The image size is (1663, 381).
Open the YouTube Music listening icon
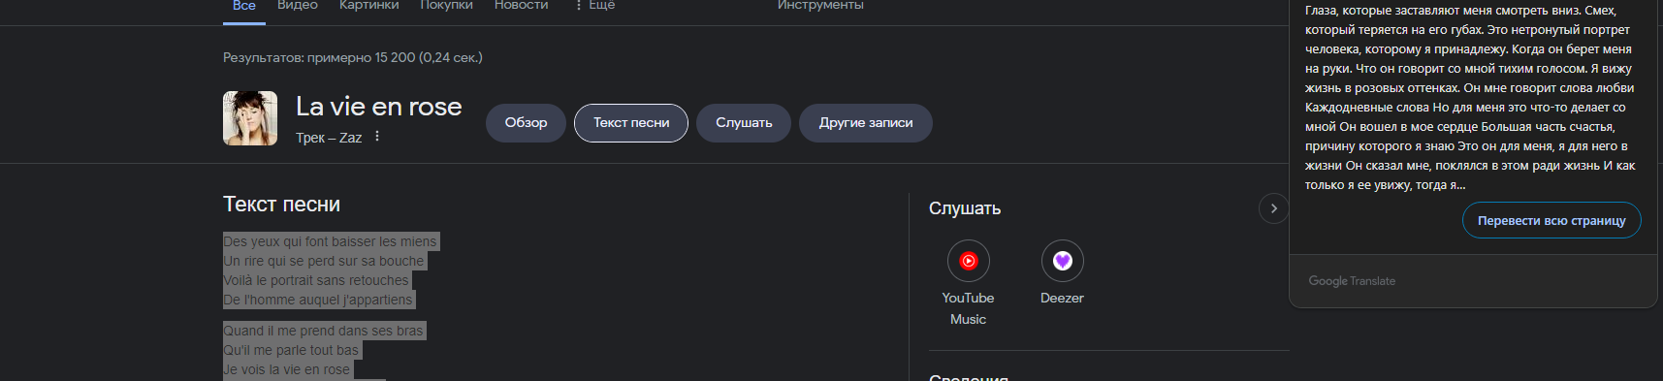[968, 261]
